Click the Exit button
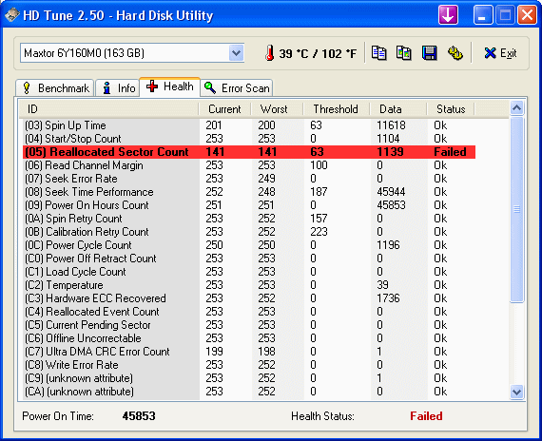 click(x=500, y=53)
